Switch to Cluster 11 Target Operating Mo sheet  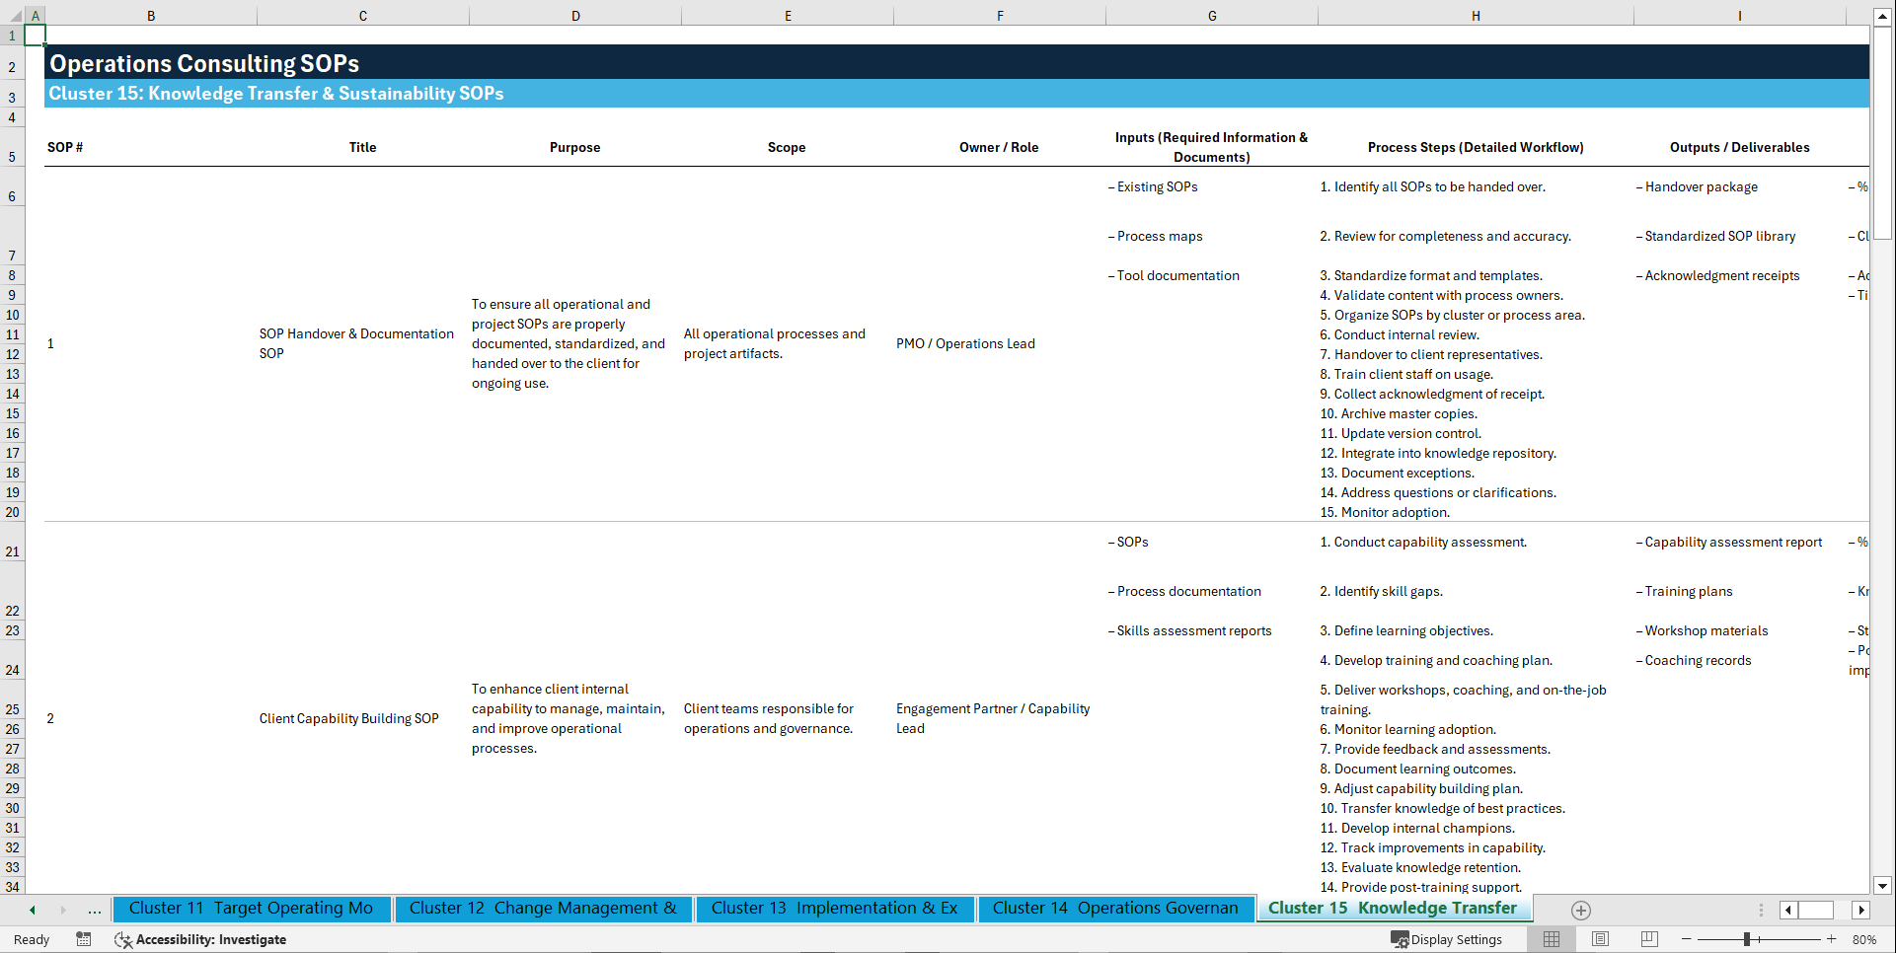pos(252,909)
